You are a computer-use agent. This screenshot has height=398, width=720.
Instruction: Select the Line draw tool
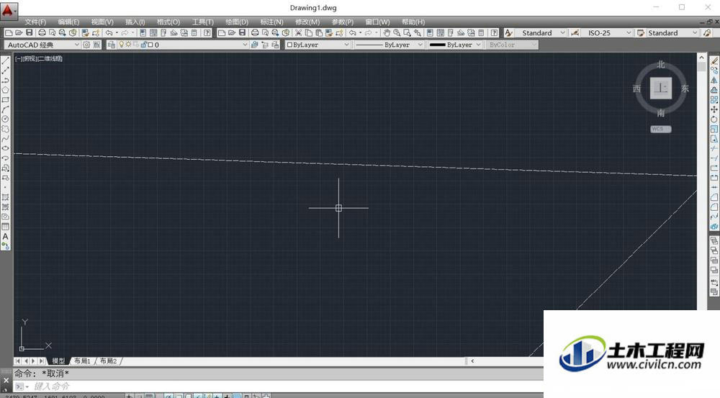(6, 60)
